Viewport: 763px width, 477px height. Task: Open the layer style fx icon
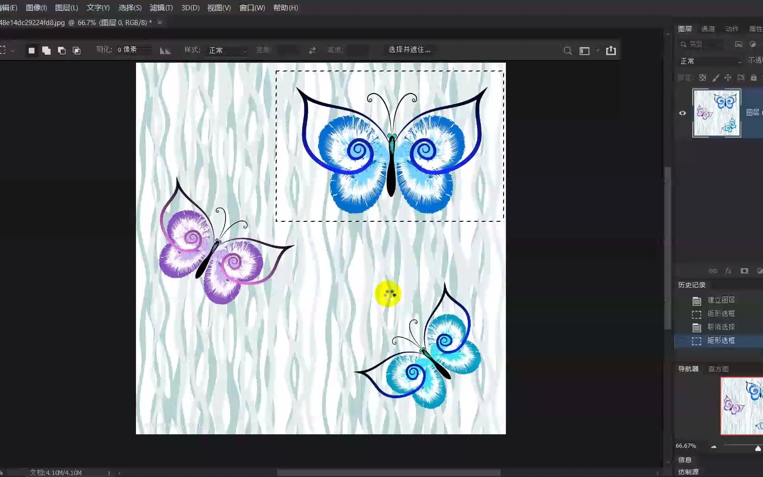click(x=728, y=271)
